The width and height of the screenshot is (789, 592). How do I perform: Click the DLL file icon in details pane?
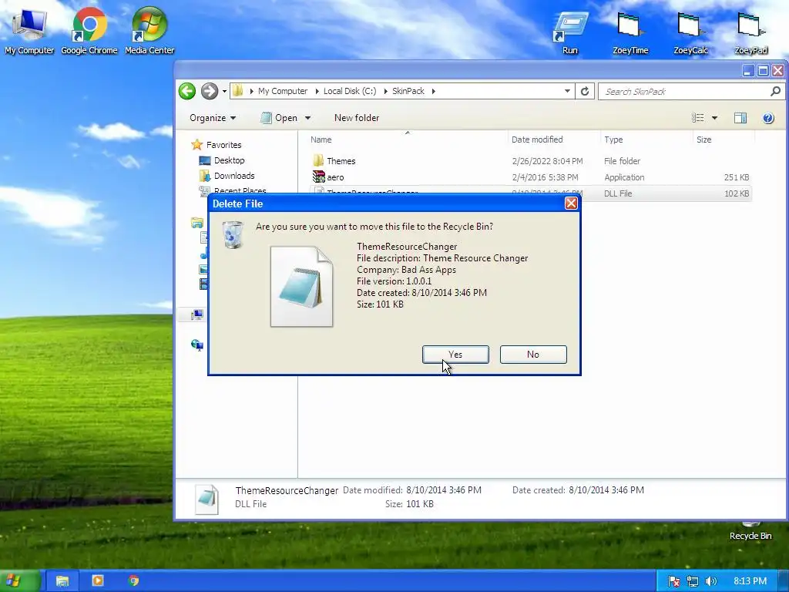click(x=206, y=499)
